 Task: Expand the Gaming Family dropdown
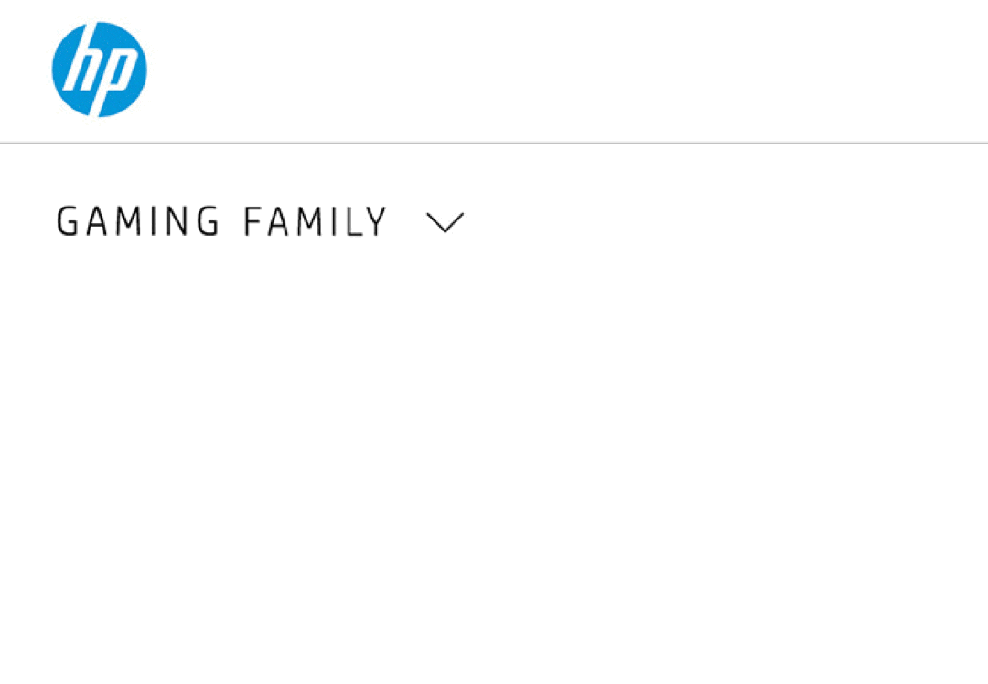(446, 222)
